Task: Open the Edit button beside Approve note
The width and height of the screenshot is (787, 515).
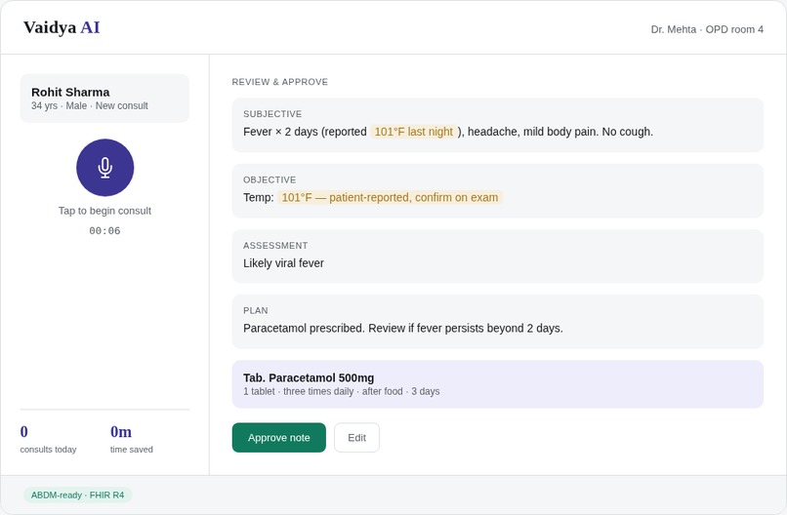Action: [x=356, y=438]
